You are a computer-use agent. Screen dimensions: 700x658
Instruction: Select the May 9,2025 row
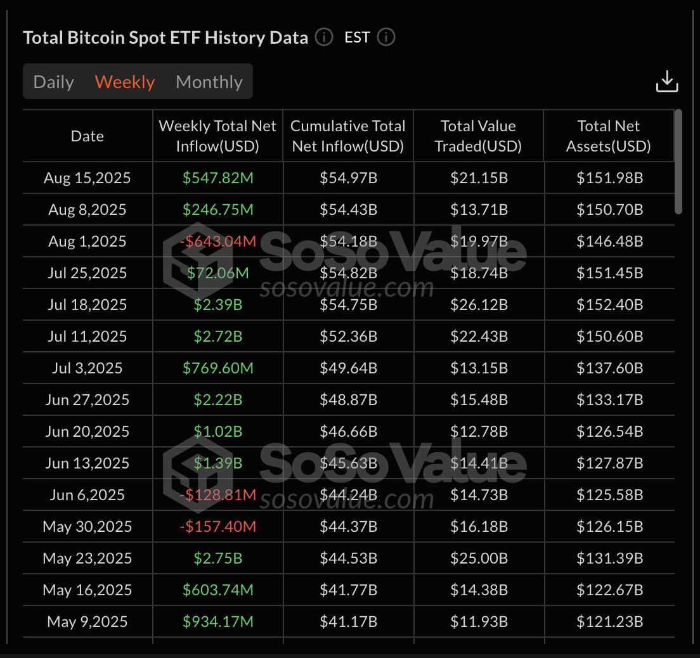(87, 622)
